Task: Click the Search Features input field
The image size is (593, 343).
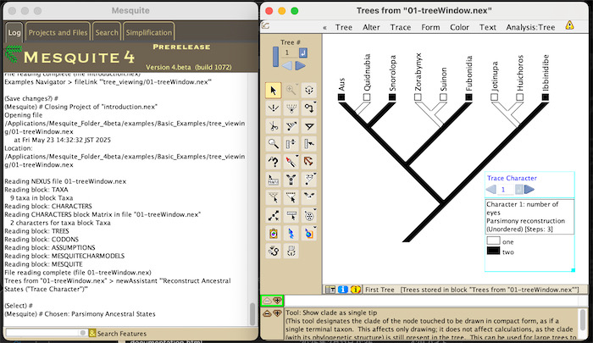Action: click(44, 334)
